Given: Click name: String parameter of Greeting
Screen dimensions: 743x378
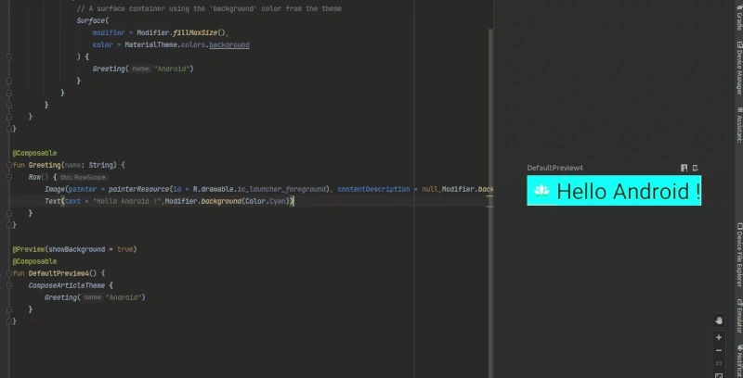Looking at the screenshot, I should tap(89, 165).
